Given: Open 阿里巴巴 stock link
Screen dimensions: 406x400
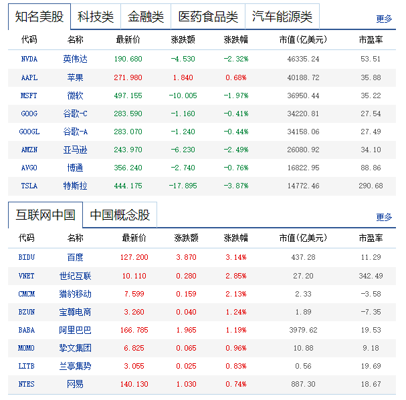Looking at the screenshot, I should click(75, 330).
